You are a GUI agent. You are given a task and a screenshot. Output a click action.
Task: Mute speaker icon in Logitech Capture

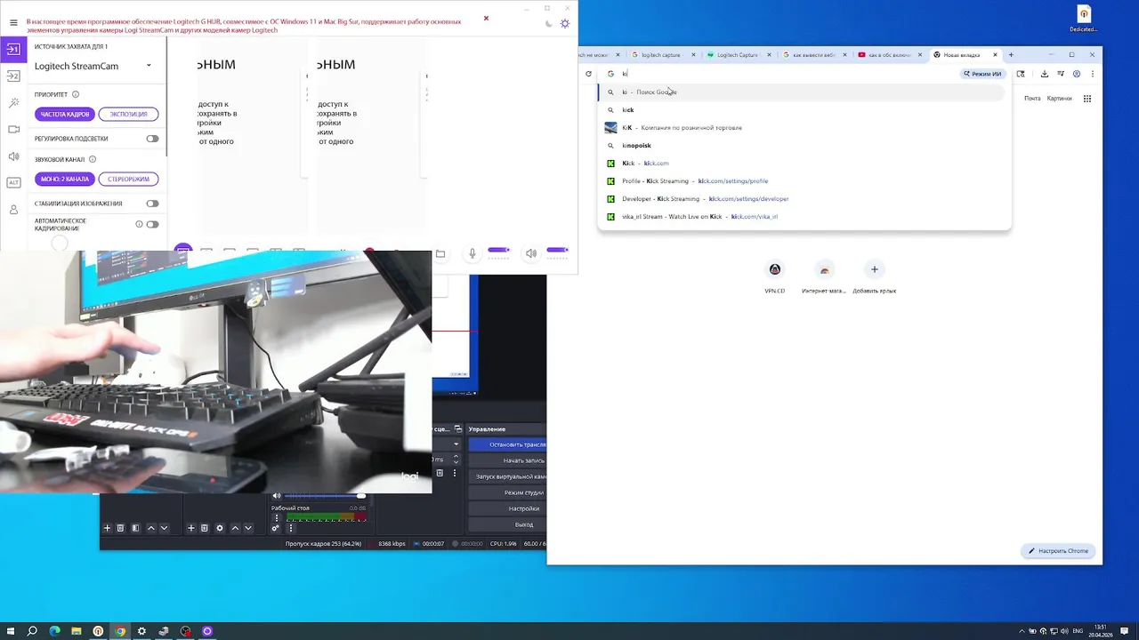point(531,253)
